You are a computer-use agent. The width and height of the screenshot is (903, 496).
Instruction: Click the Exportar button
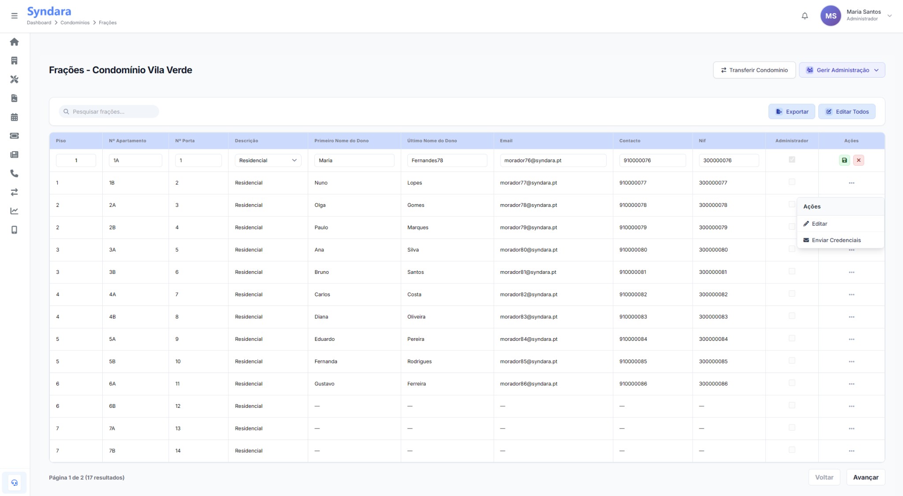[792, 112]
